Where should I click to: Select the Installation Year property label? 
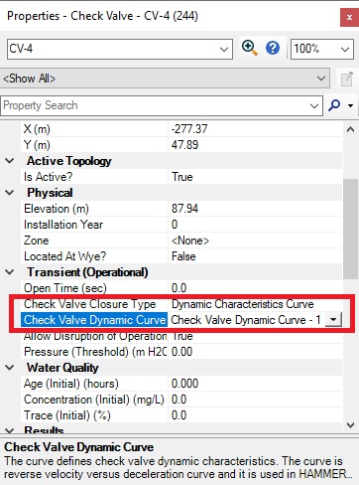pos(63,225)
